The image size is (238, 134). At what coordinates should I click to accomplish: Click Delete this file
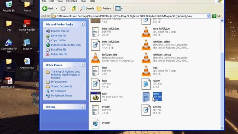[x=59, y=54]
